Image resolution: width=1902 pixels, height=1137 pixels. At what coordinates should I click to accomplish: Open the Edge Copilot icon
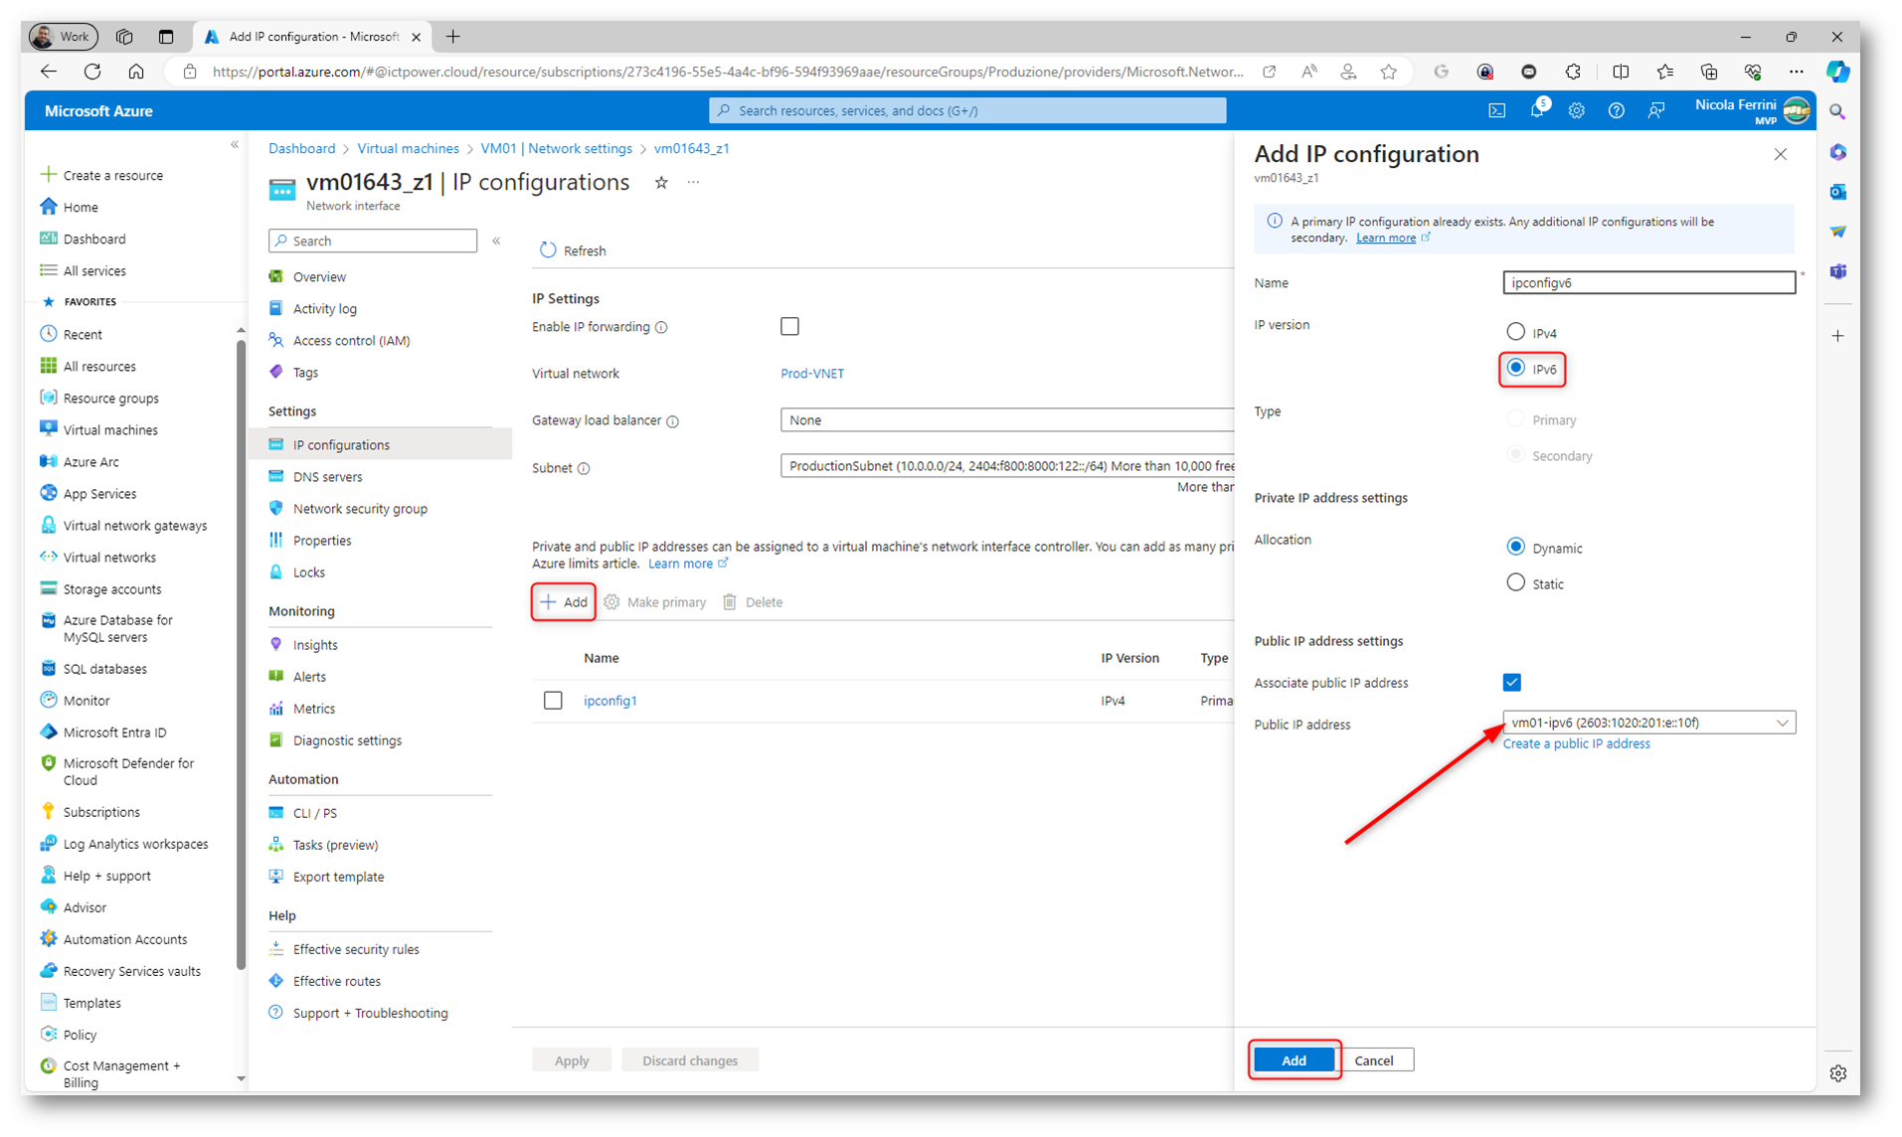point(1837,72)
